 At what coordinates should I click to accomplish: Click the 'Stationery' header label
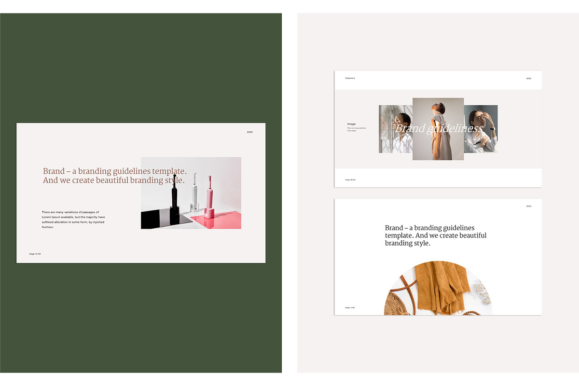(x=350, y=78)
